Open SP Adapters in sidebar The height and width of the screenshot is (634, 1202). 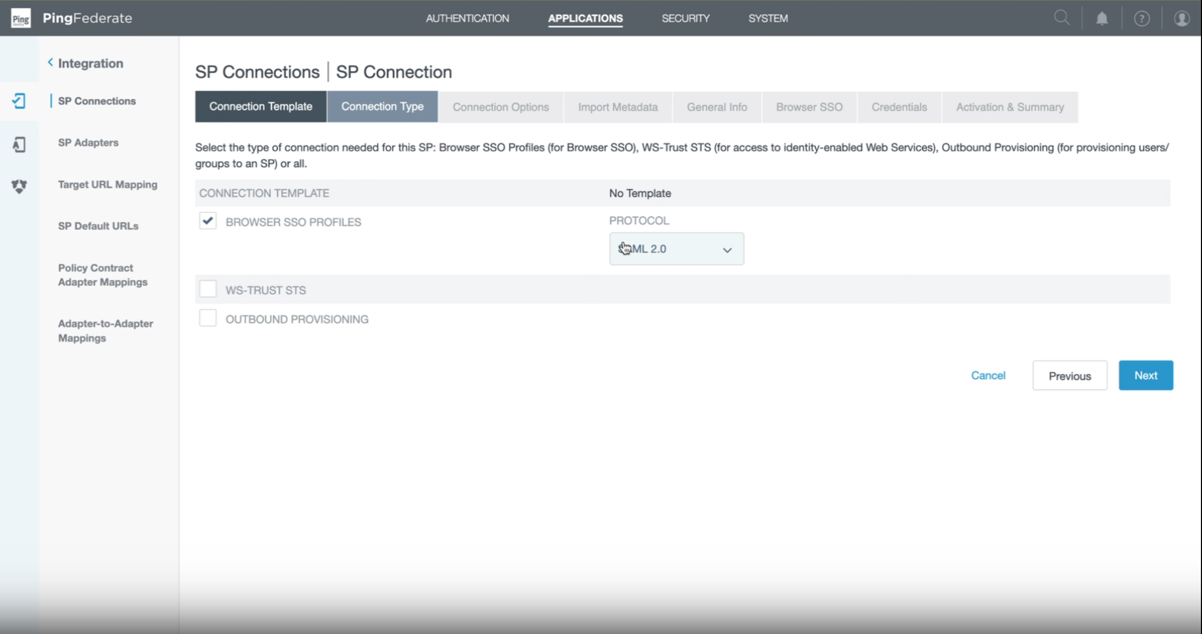pos(88,143)
